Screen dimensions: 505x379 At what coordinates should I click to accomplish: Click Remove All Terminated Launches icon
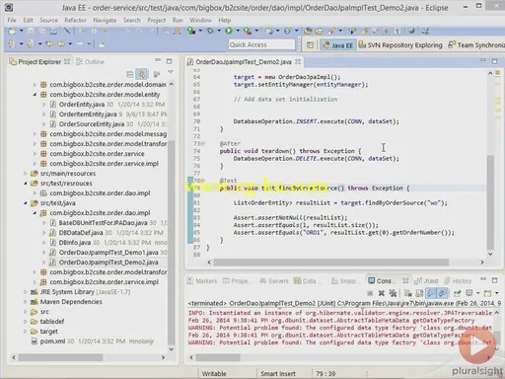point(393,293)
